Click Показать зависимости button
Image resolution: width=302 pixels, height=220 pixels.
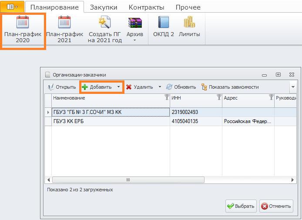230,87
